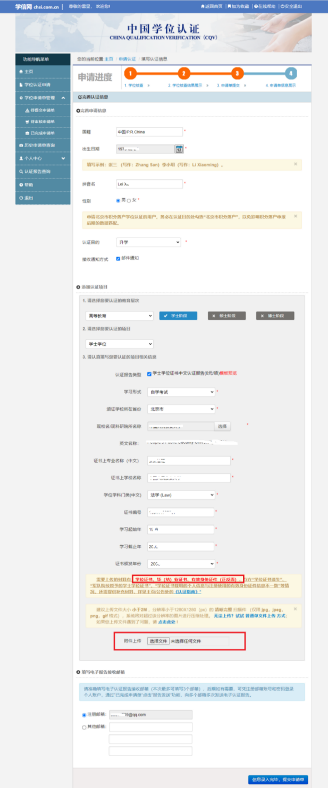
Task: Click the 返回首页 home icon link
Action: pyautogui.click(x=212, y=6)
